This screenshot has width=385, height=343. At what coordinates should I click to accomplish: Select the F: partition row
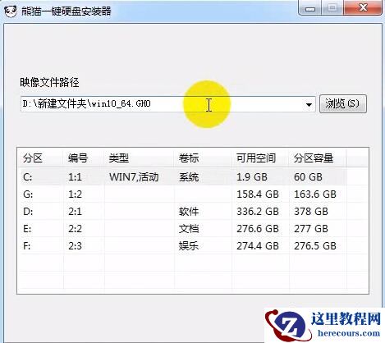183,246
